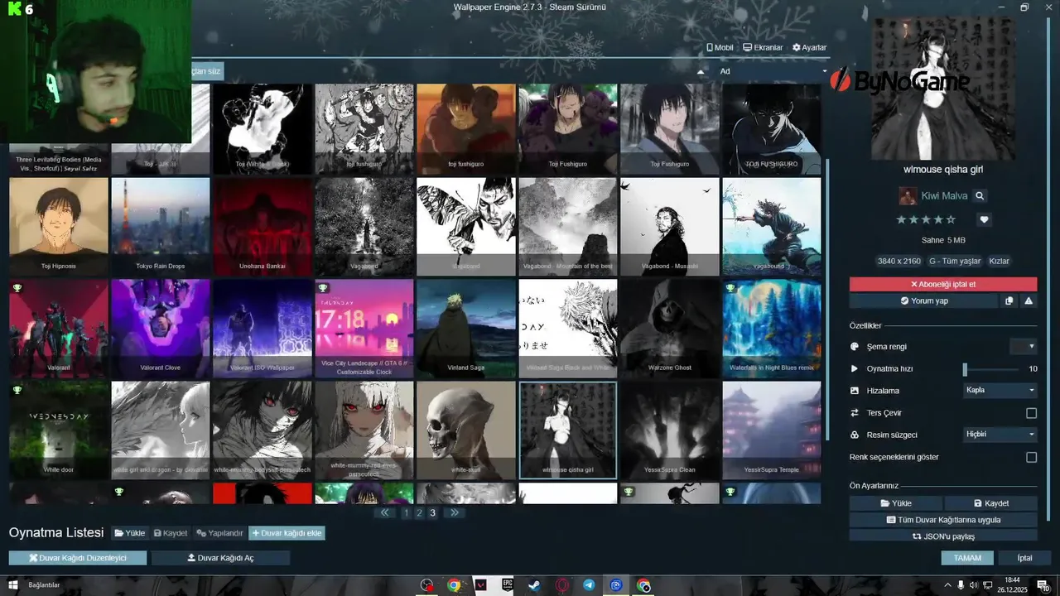The image size is (1060, 596).
Task: Select the Unohana Bankai wallpaper
Action: pyautogui.click(x=262, y=226)
